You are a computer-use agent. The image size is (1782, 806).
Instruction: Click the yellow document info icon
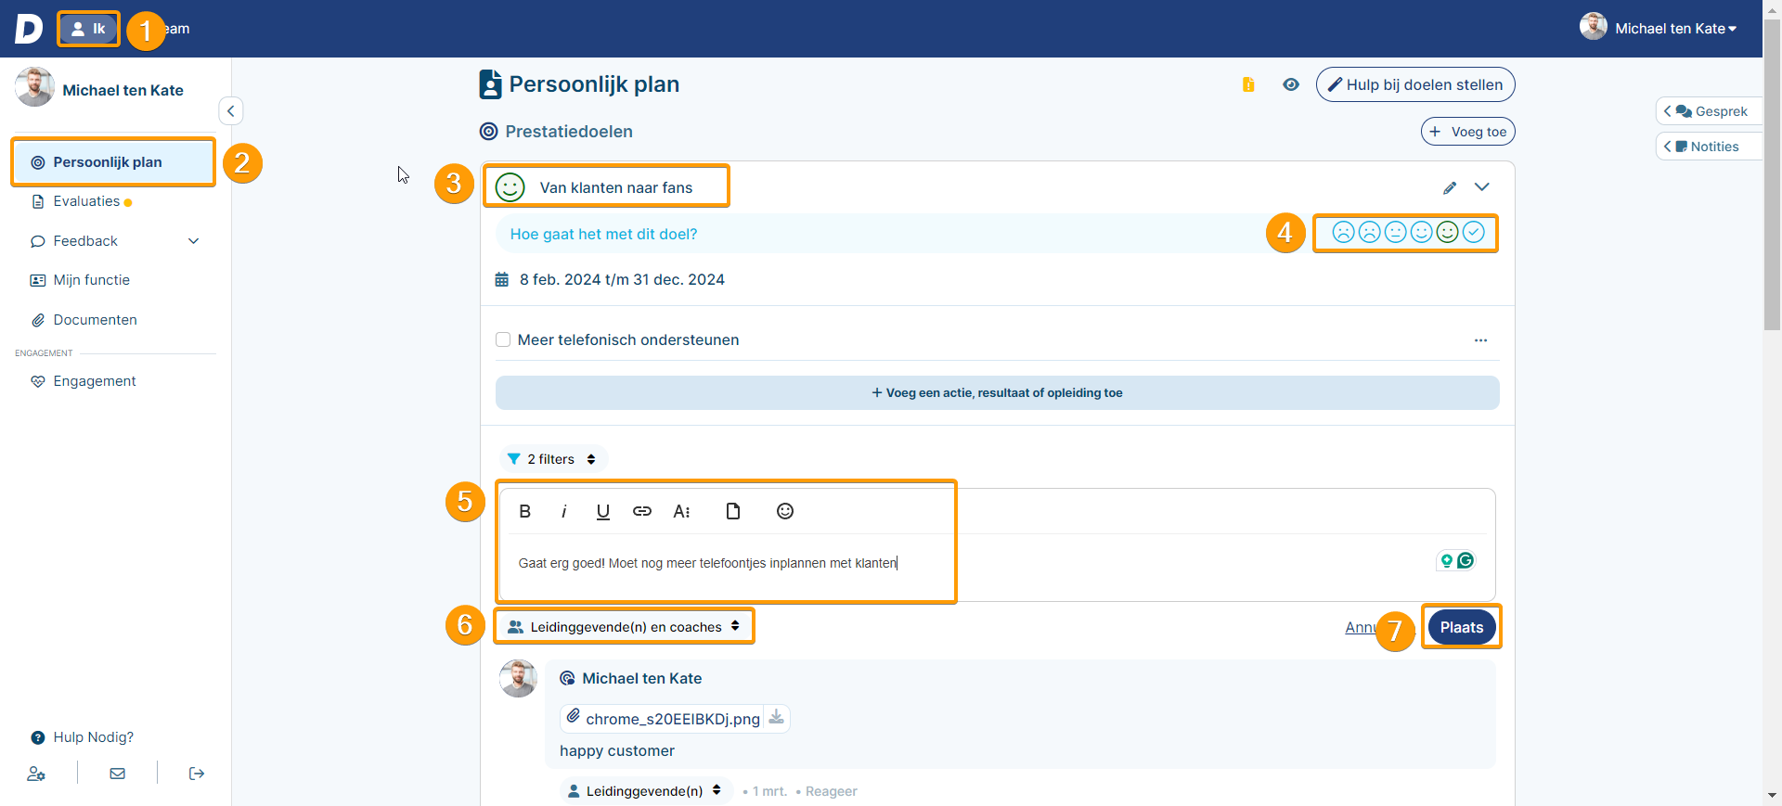click(1248, 84)
